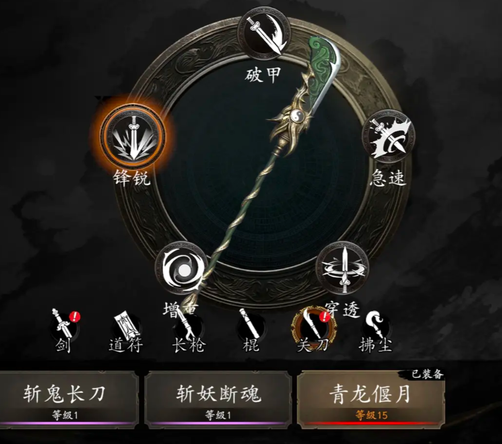
Task: Click the red alert badge on 剑
Action: [75, 317]
